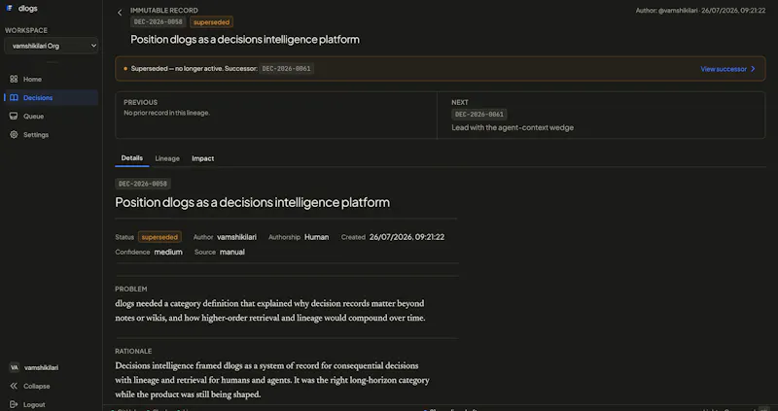Click the WORKSPACE sidebar label
The height and width of the screenshot is (411, 778).
(x=26, y=30)
